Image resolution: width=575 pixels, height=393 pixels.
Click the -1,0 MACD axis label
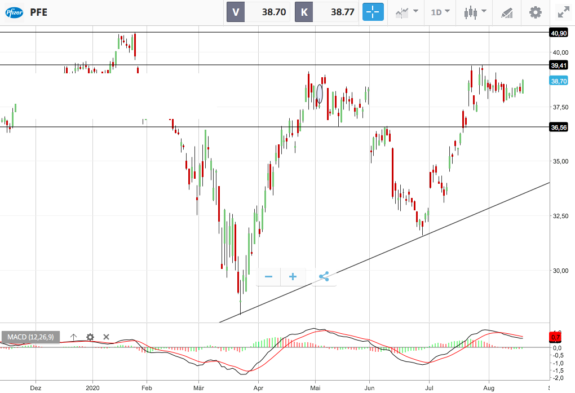click(x=558, y=363)
